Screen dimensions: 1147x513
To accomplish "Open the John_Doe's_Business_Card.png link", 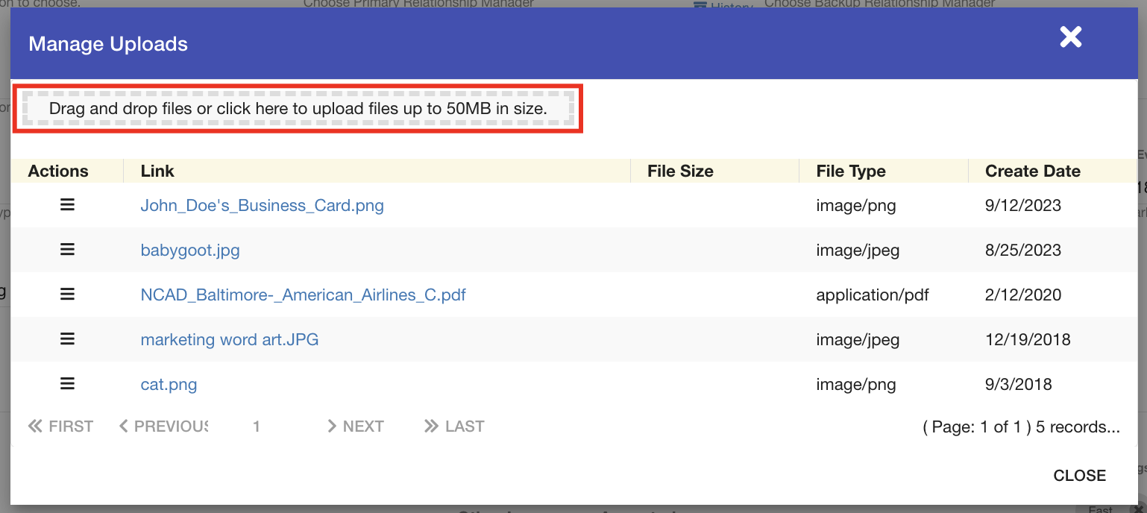I will click(262, 205).
